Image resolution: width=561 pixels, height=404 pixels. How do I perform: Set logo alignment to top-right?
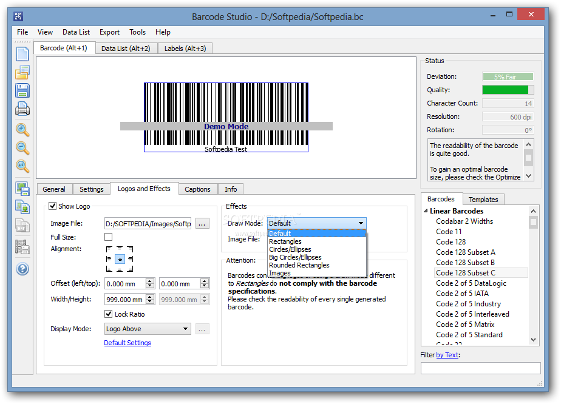130,249
